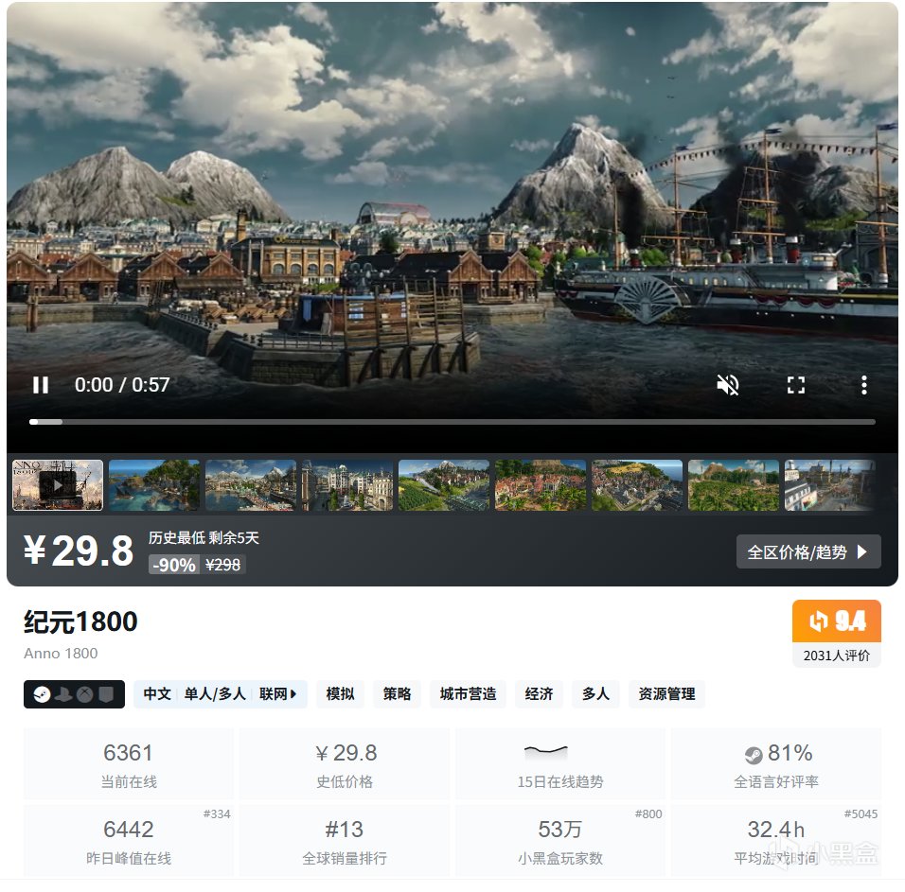Open the 81% 全语言好评率 stat
The height and width of the screenshot is (892, 905).
point(776,764)
